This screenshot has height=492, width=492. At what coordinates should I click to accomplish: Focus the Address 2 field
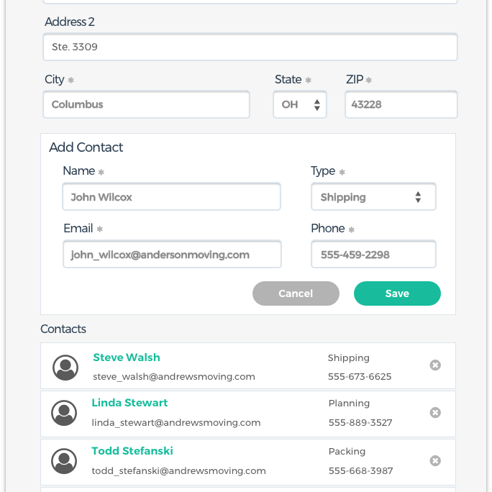tap(250, 47)
